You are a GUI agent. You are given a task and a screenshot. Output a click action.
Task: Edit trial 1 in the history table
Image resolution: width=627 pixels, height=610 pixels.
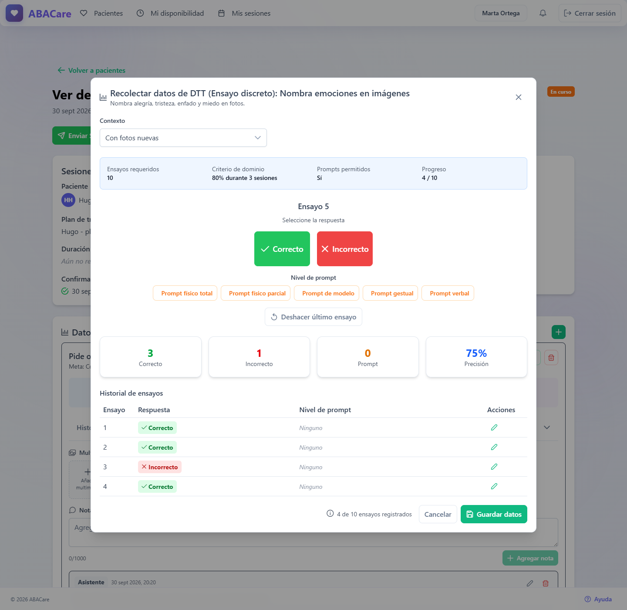click(x=494, y=427)
